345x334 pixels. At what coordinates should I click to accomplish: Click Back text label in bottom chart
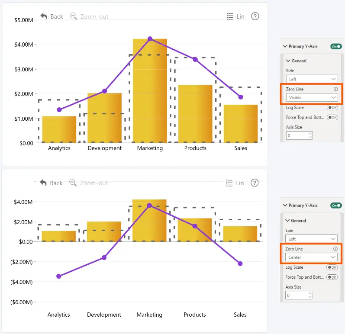point(56,183)
